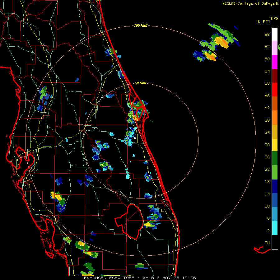Click the 38 value on the legend
The width and height of the screenshot is (280, 280).
tap(267, 120)
